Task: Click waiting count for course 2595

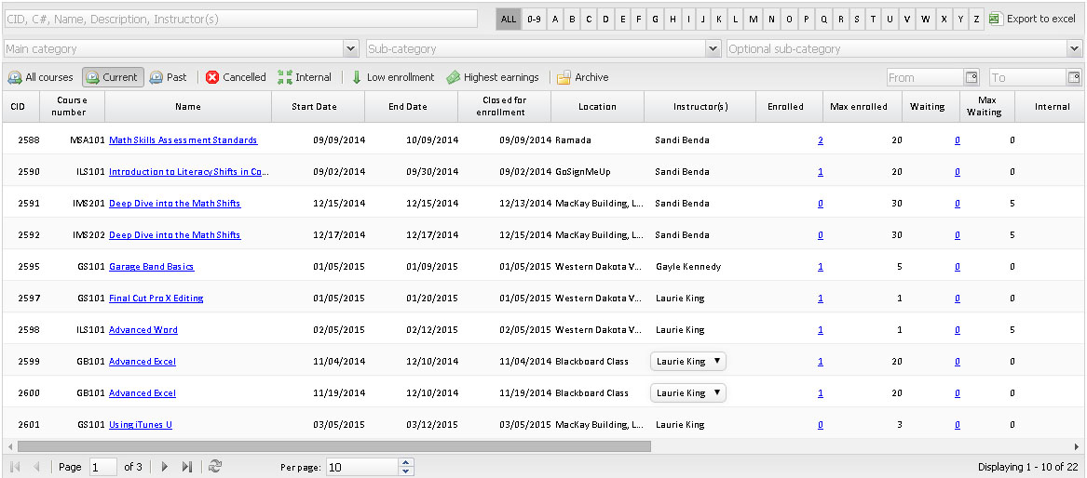Action: (958, 266)
